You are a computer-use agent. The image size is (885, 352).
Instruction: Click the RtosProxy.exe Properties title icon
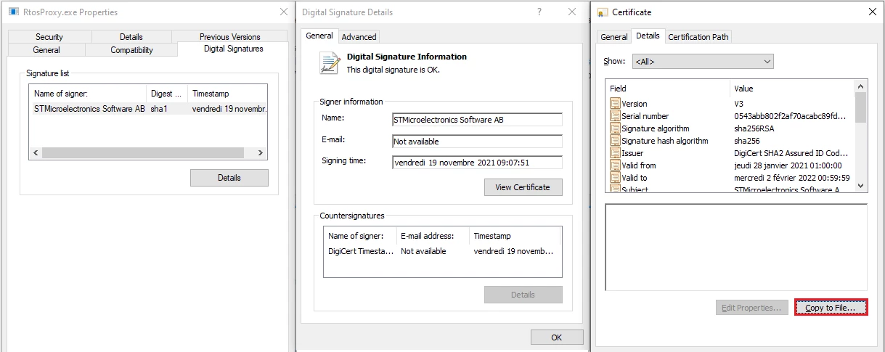(x=14, y=12)
